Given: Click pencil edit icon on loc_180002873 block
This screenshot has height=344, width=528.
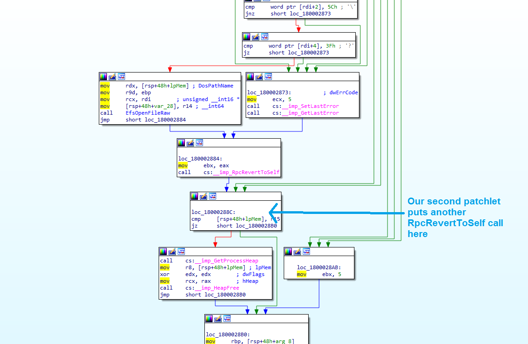Looking at the screenshot, I should point(259,77).
